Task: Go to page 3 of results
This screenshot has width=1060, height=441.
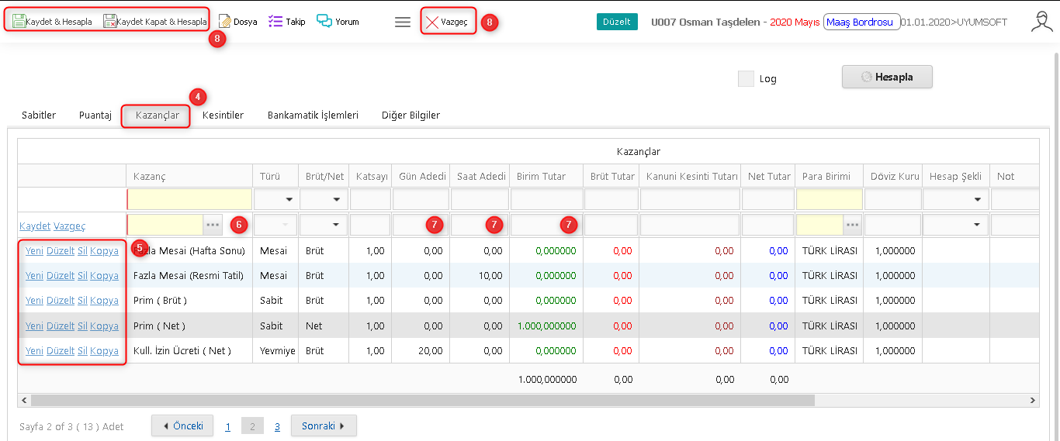Action: (x=277, y=426)
